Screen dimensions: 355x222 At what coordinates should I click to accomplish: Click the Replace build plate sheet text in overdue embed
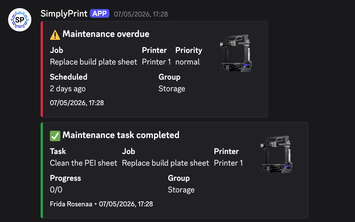pyautogui.click(x=93, y=62)
